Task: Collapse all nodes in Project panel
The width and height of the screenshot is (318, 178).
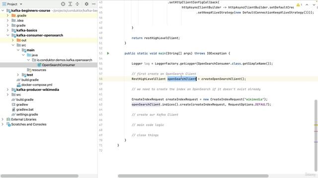Action: (x=78, y=4)
